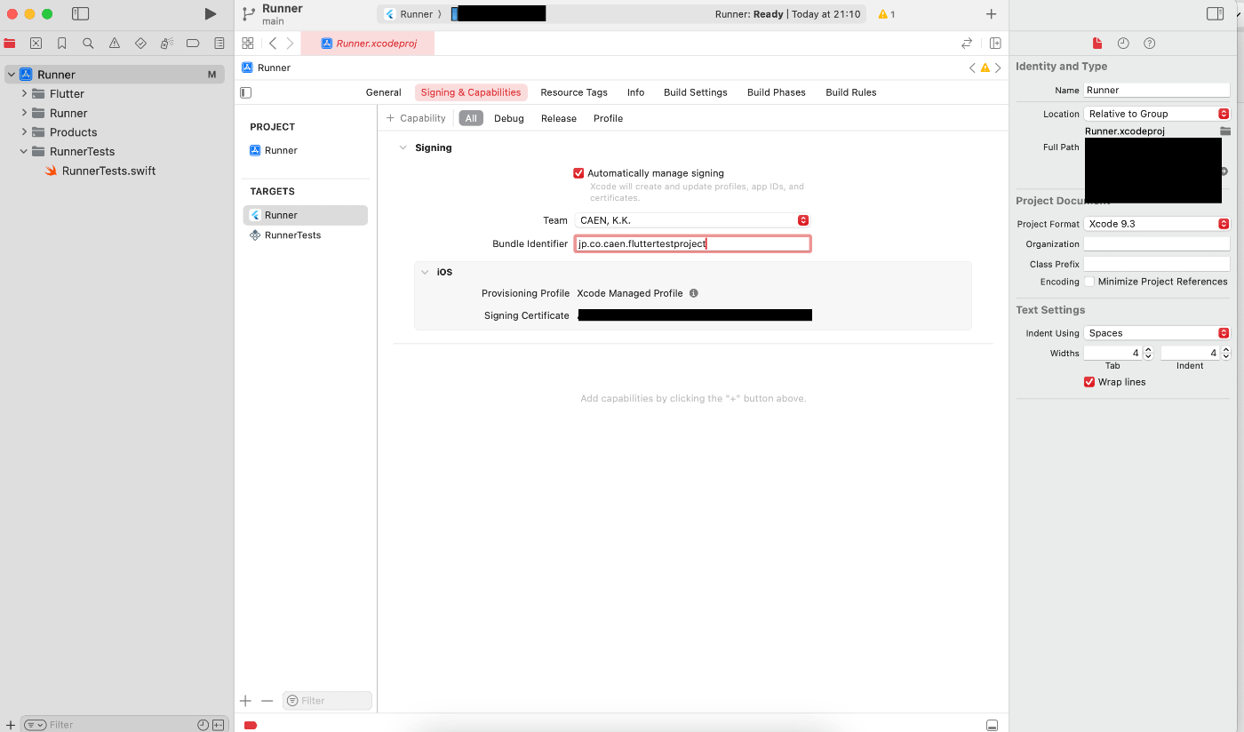1244x732 pixels.
Task: Open the breakpoint navigator
Action: [x=193, y=43]
